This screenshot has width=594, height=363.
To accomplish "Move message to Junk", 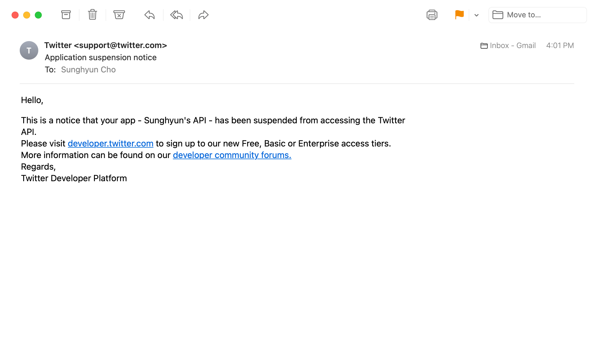I will [119, 15].
